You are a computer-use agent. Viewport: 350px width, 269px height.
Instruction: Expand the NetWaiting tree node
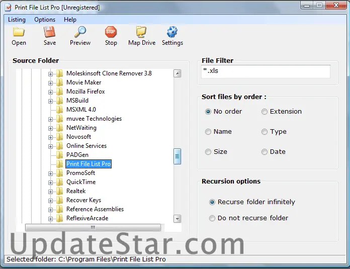50,128
